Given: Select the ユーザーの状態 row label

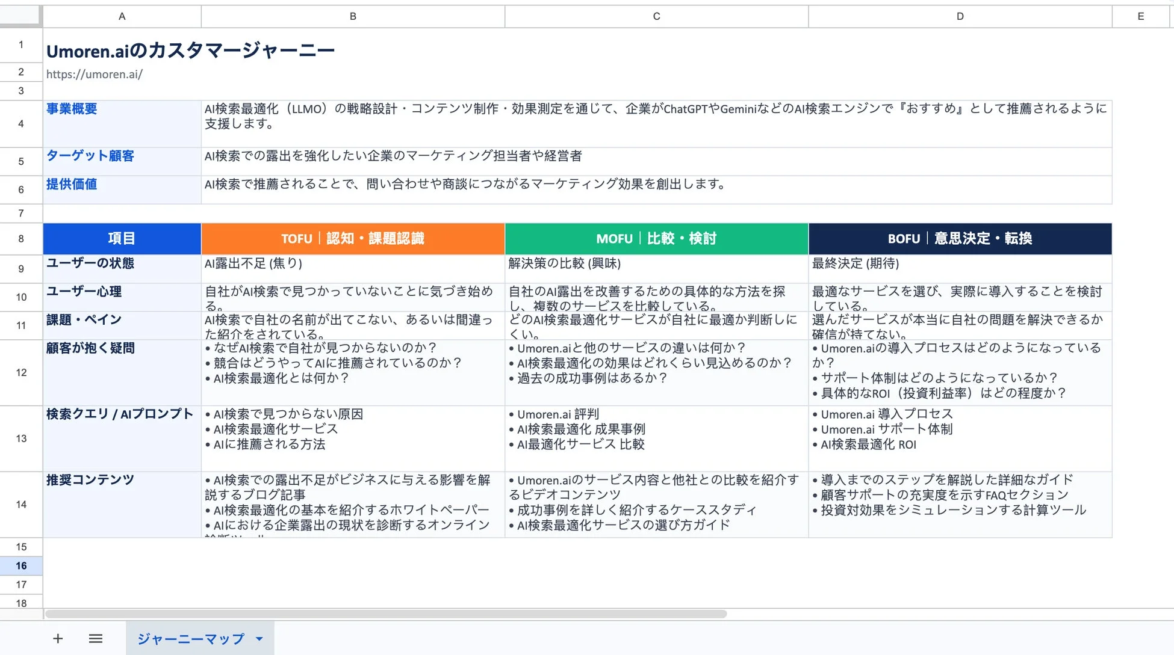Looking at the screenshot, I should tap(122, 268).
